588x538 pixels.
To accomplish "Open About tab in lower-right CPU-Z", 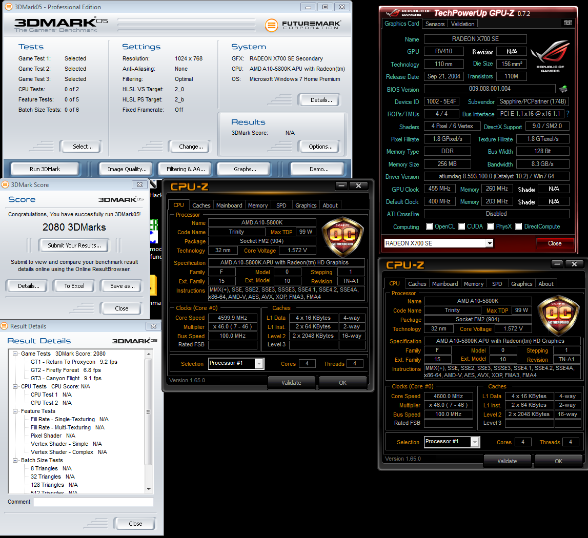I will pos(546,284).
